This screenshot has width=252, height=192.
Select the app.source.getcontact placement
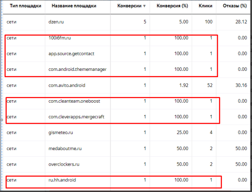point(71,54)
